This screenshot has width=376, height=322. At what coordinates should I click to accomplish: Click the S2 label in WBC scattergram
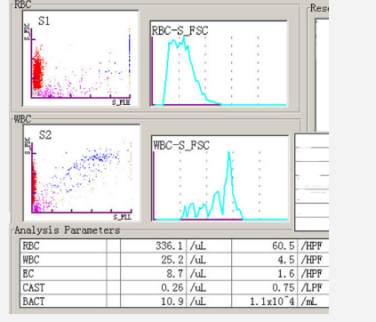click(45, 135)
